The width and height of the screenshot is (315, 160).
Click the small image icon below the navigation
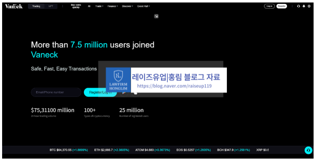pos(156,16)
